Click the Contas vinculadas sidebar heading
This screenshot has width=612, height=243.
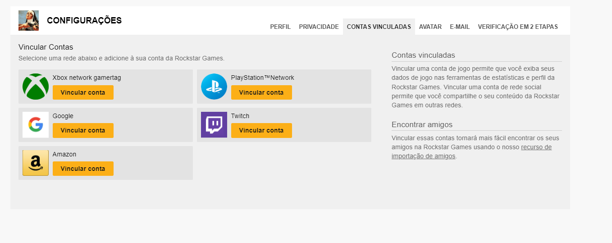pos(423,55)
